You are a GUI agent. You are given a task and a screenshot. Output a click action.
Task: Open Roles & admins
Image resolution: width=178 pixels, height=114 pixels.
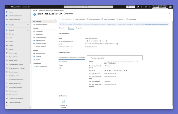(13, 61)
